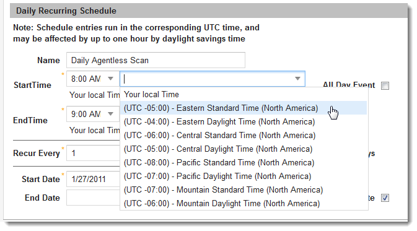Open the 8:00 AM start time dropdown arrow
Image resolution: width=417 pixels, height=231 pixels.
[x=111, y=79]
